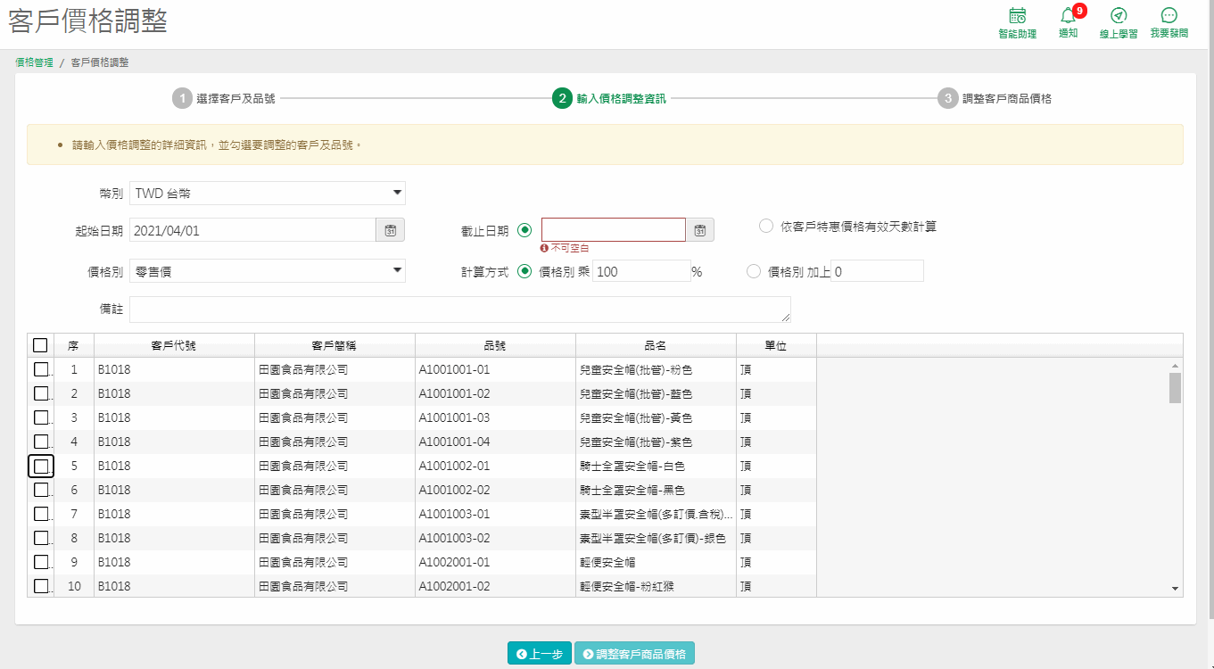Click the 客戶簡稱 column header
The image size is (1214, 669).
pyautogui.click(x=334, y=345)
